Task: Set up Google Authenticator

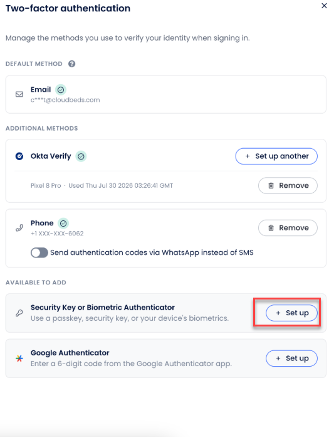Action: coord(291,359)
